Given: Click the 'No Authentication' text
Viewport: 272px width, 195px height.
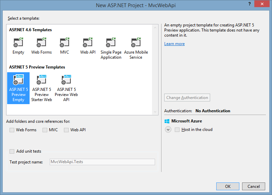Looking at the screenshot, I should click(x=213, y=111).
